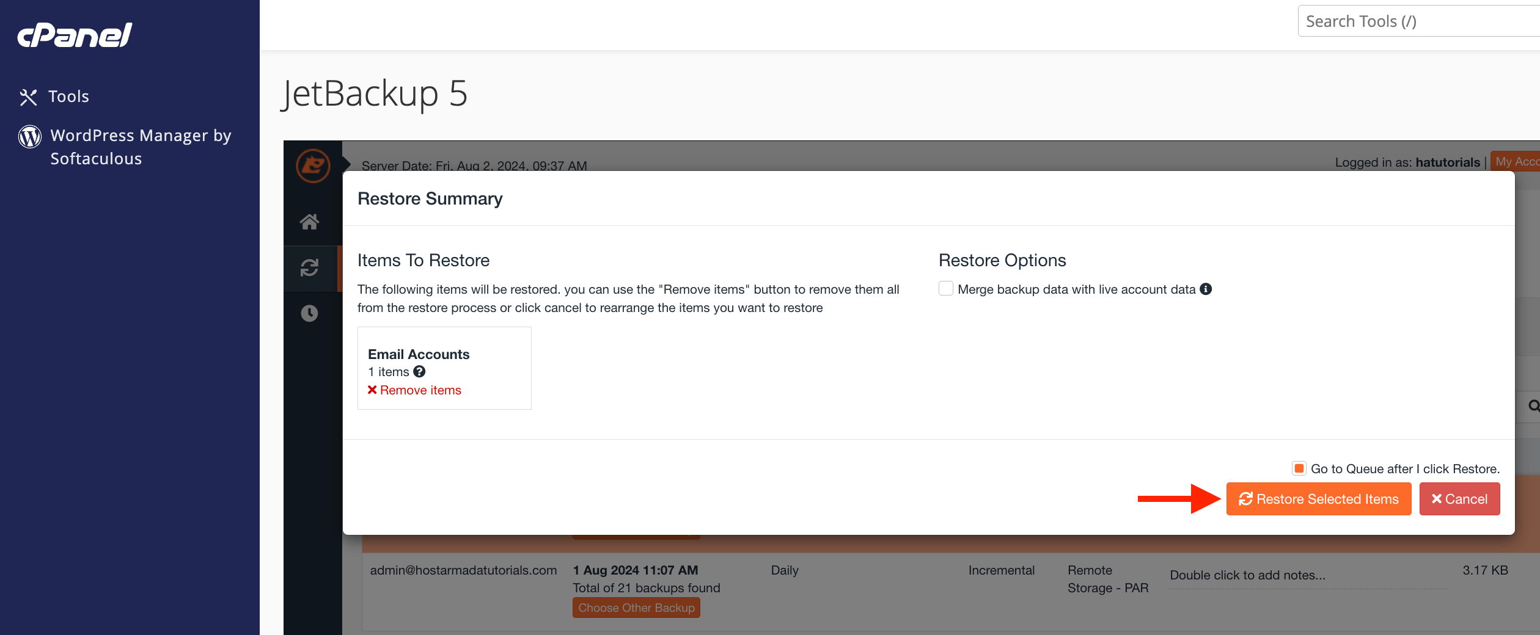The height and width of the screenshot is (635, 1540).
Task: Focus the Search Tools input field
Action: 1418,21
